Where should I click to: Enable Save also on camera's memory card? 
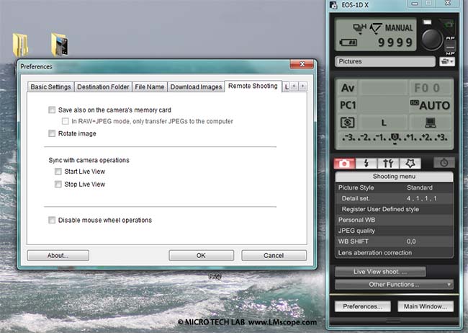pos(51,110)
